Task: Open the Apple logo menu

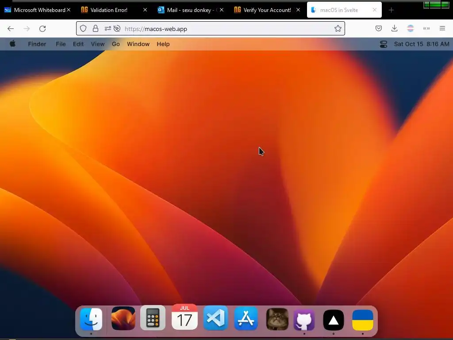Action: [x=13, y=44]
